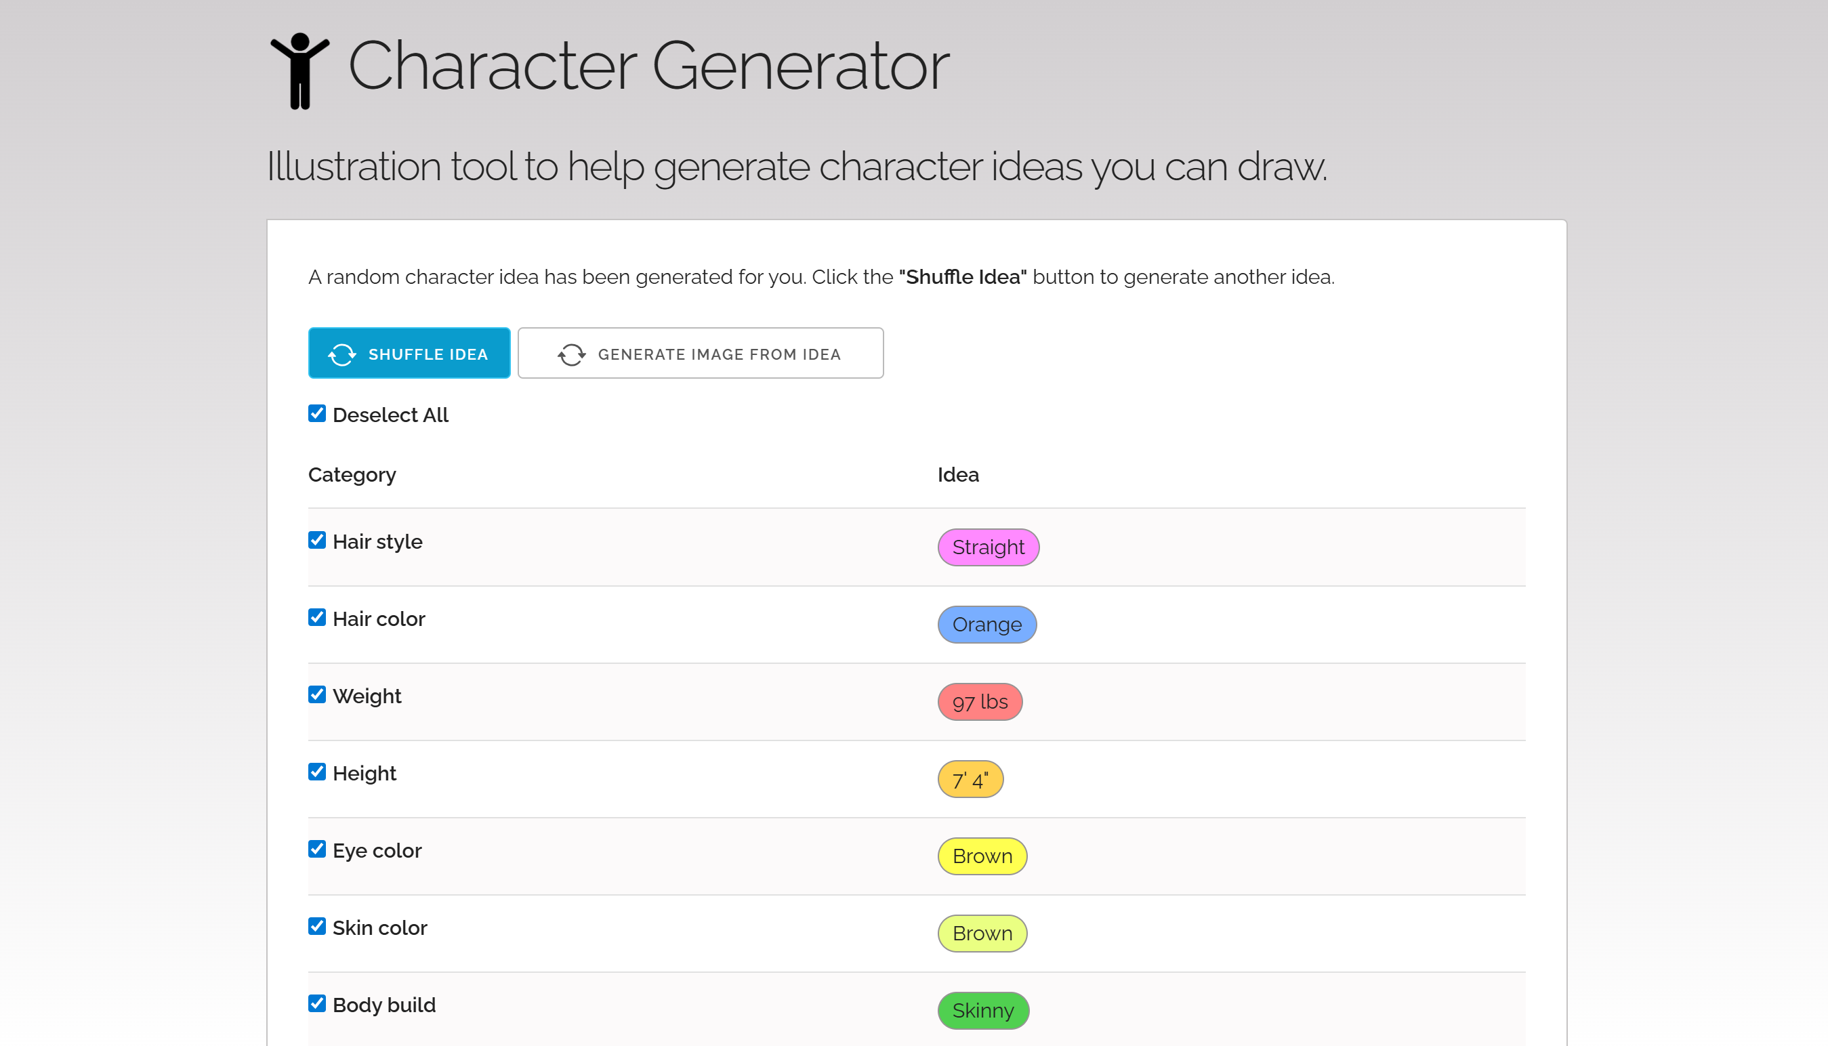
Task: Toggle the Body build checkbox
Action: click(x=317, y=1003)
